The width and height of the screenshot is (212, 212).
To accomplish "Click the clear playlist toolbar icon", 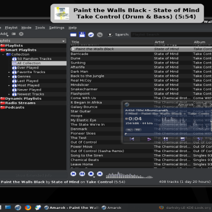I will click(x=73, y=34).
